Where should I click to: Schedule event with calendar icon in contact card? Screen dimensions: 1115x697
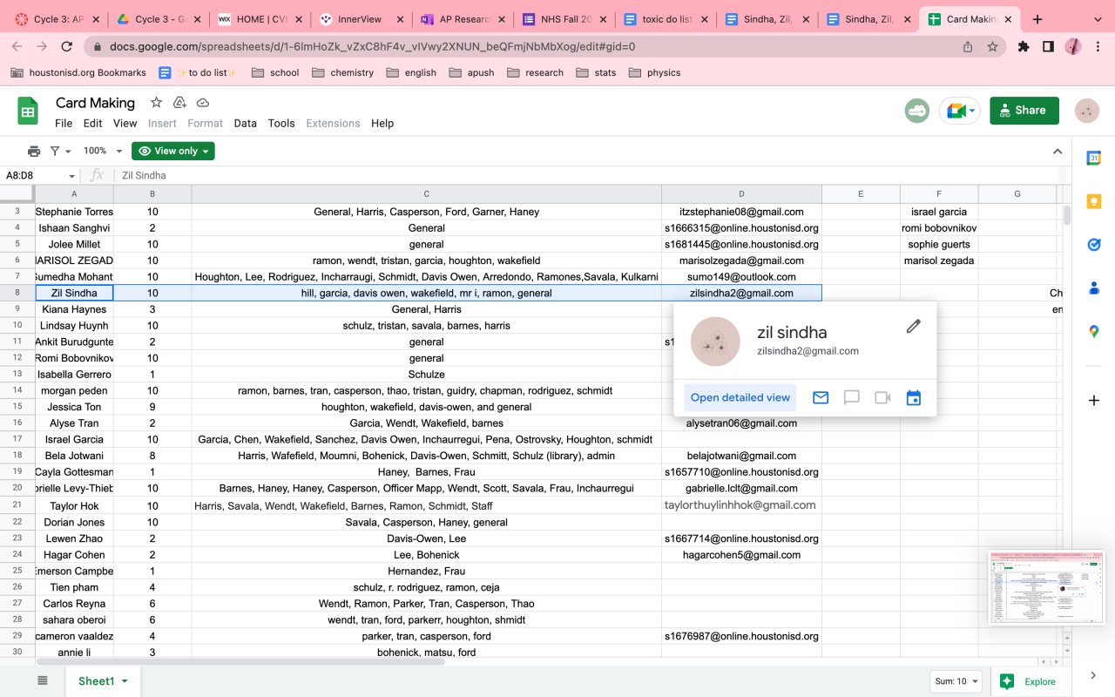tap(913, 397)
